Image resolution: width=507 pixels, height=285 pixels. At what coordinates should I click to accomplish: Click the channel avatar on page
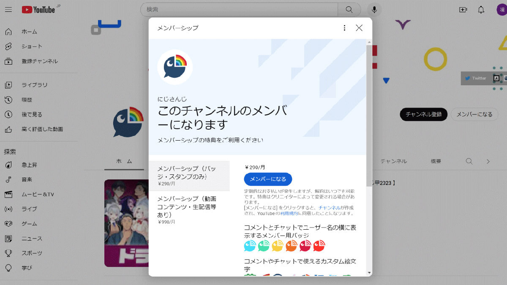128,122
